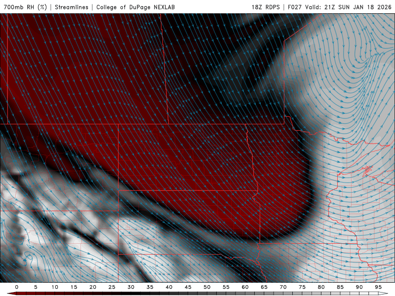
Task: Click the colorbar value label '15'
Action: point(74,287)
